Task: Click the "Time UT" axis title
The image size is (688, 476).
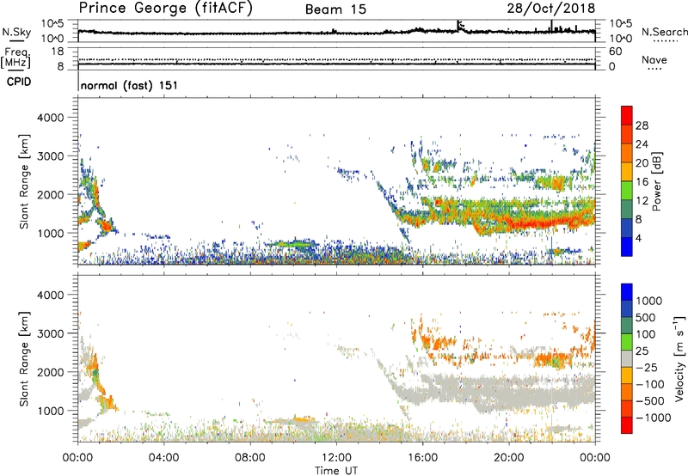Action: [336, 471]
